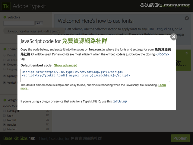This screenshot has width=193, height=145.
Task: Select the Language radio button
Action: 5,69
